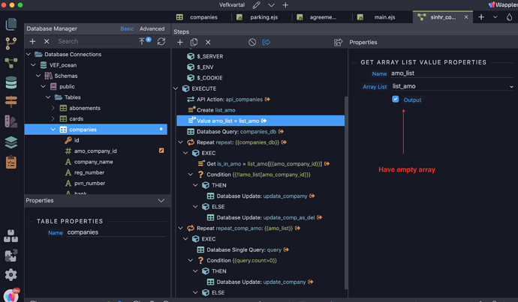This screenshot has height=302, width=518.
Task: Select Database Update update_comp_as_del step
Action: point(264,217)
